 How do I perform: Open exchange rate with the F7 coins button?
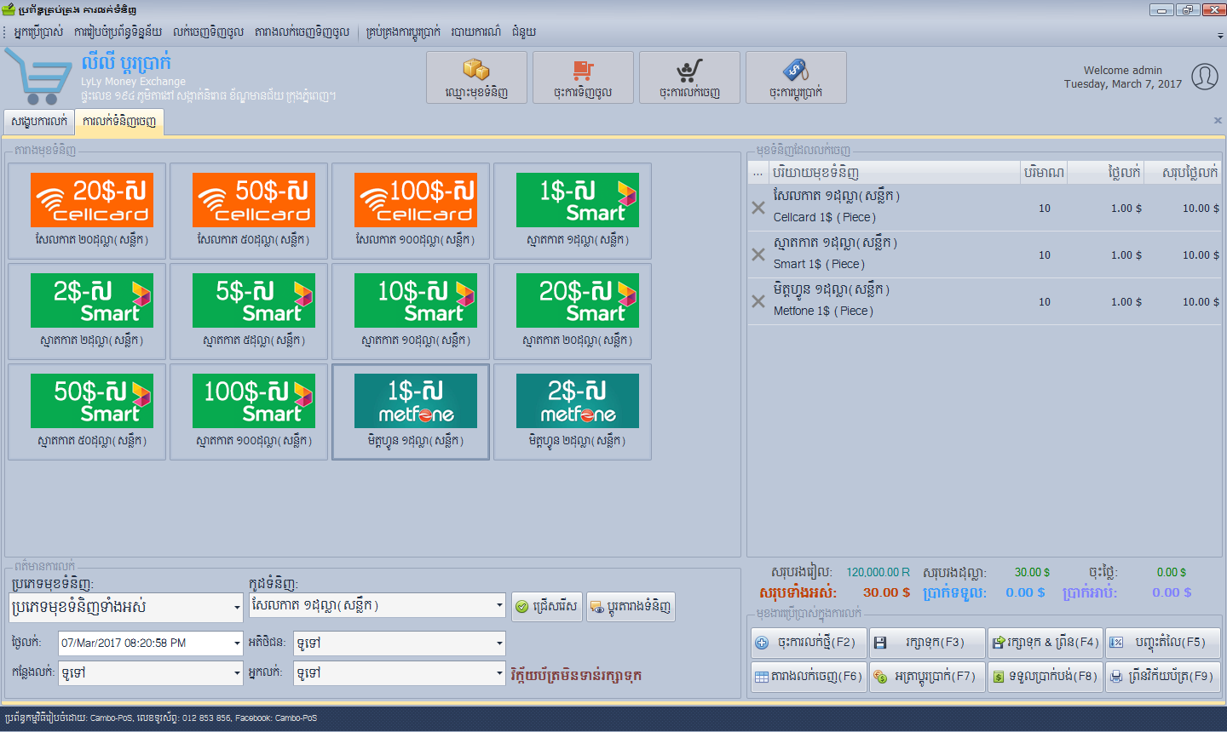click(927, 677)
